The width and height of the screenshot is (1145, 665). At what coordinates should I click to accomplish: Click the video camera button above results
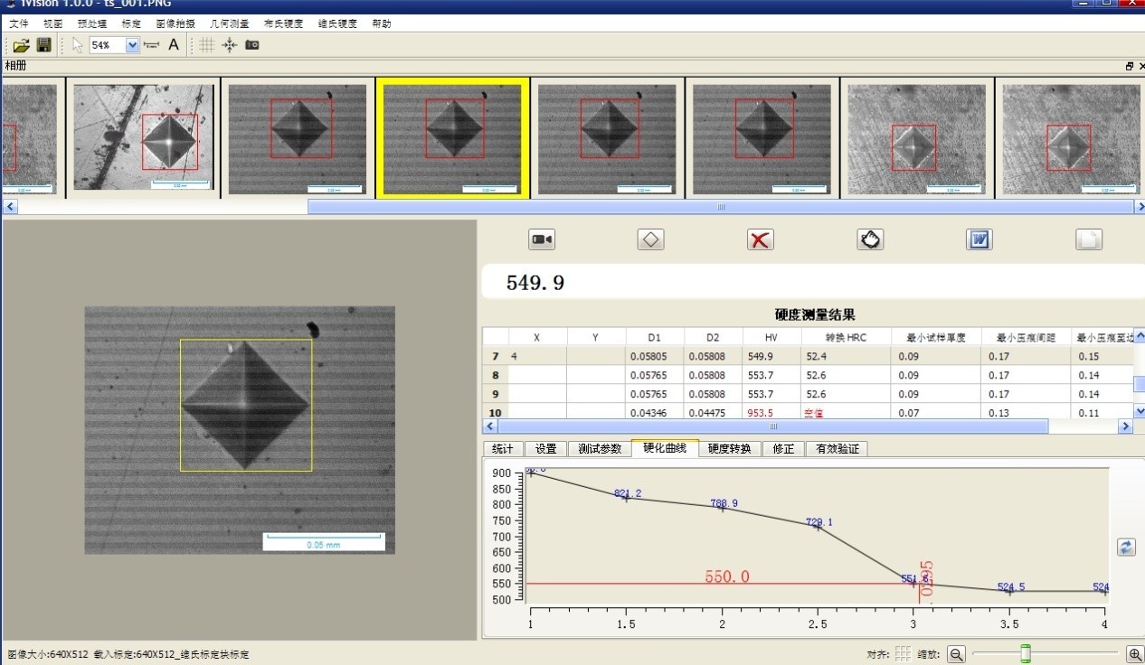[542, 239]
